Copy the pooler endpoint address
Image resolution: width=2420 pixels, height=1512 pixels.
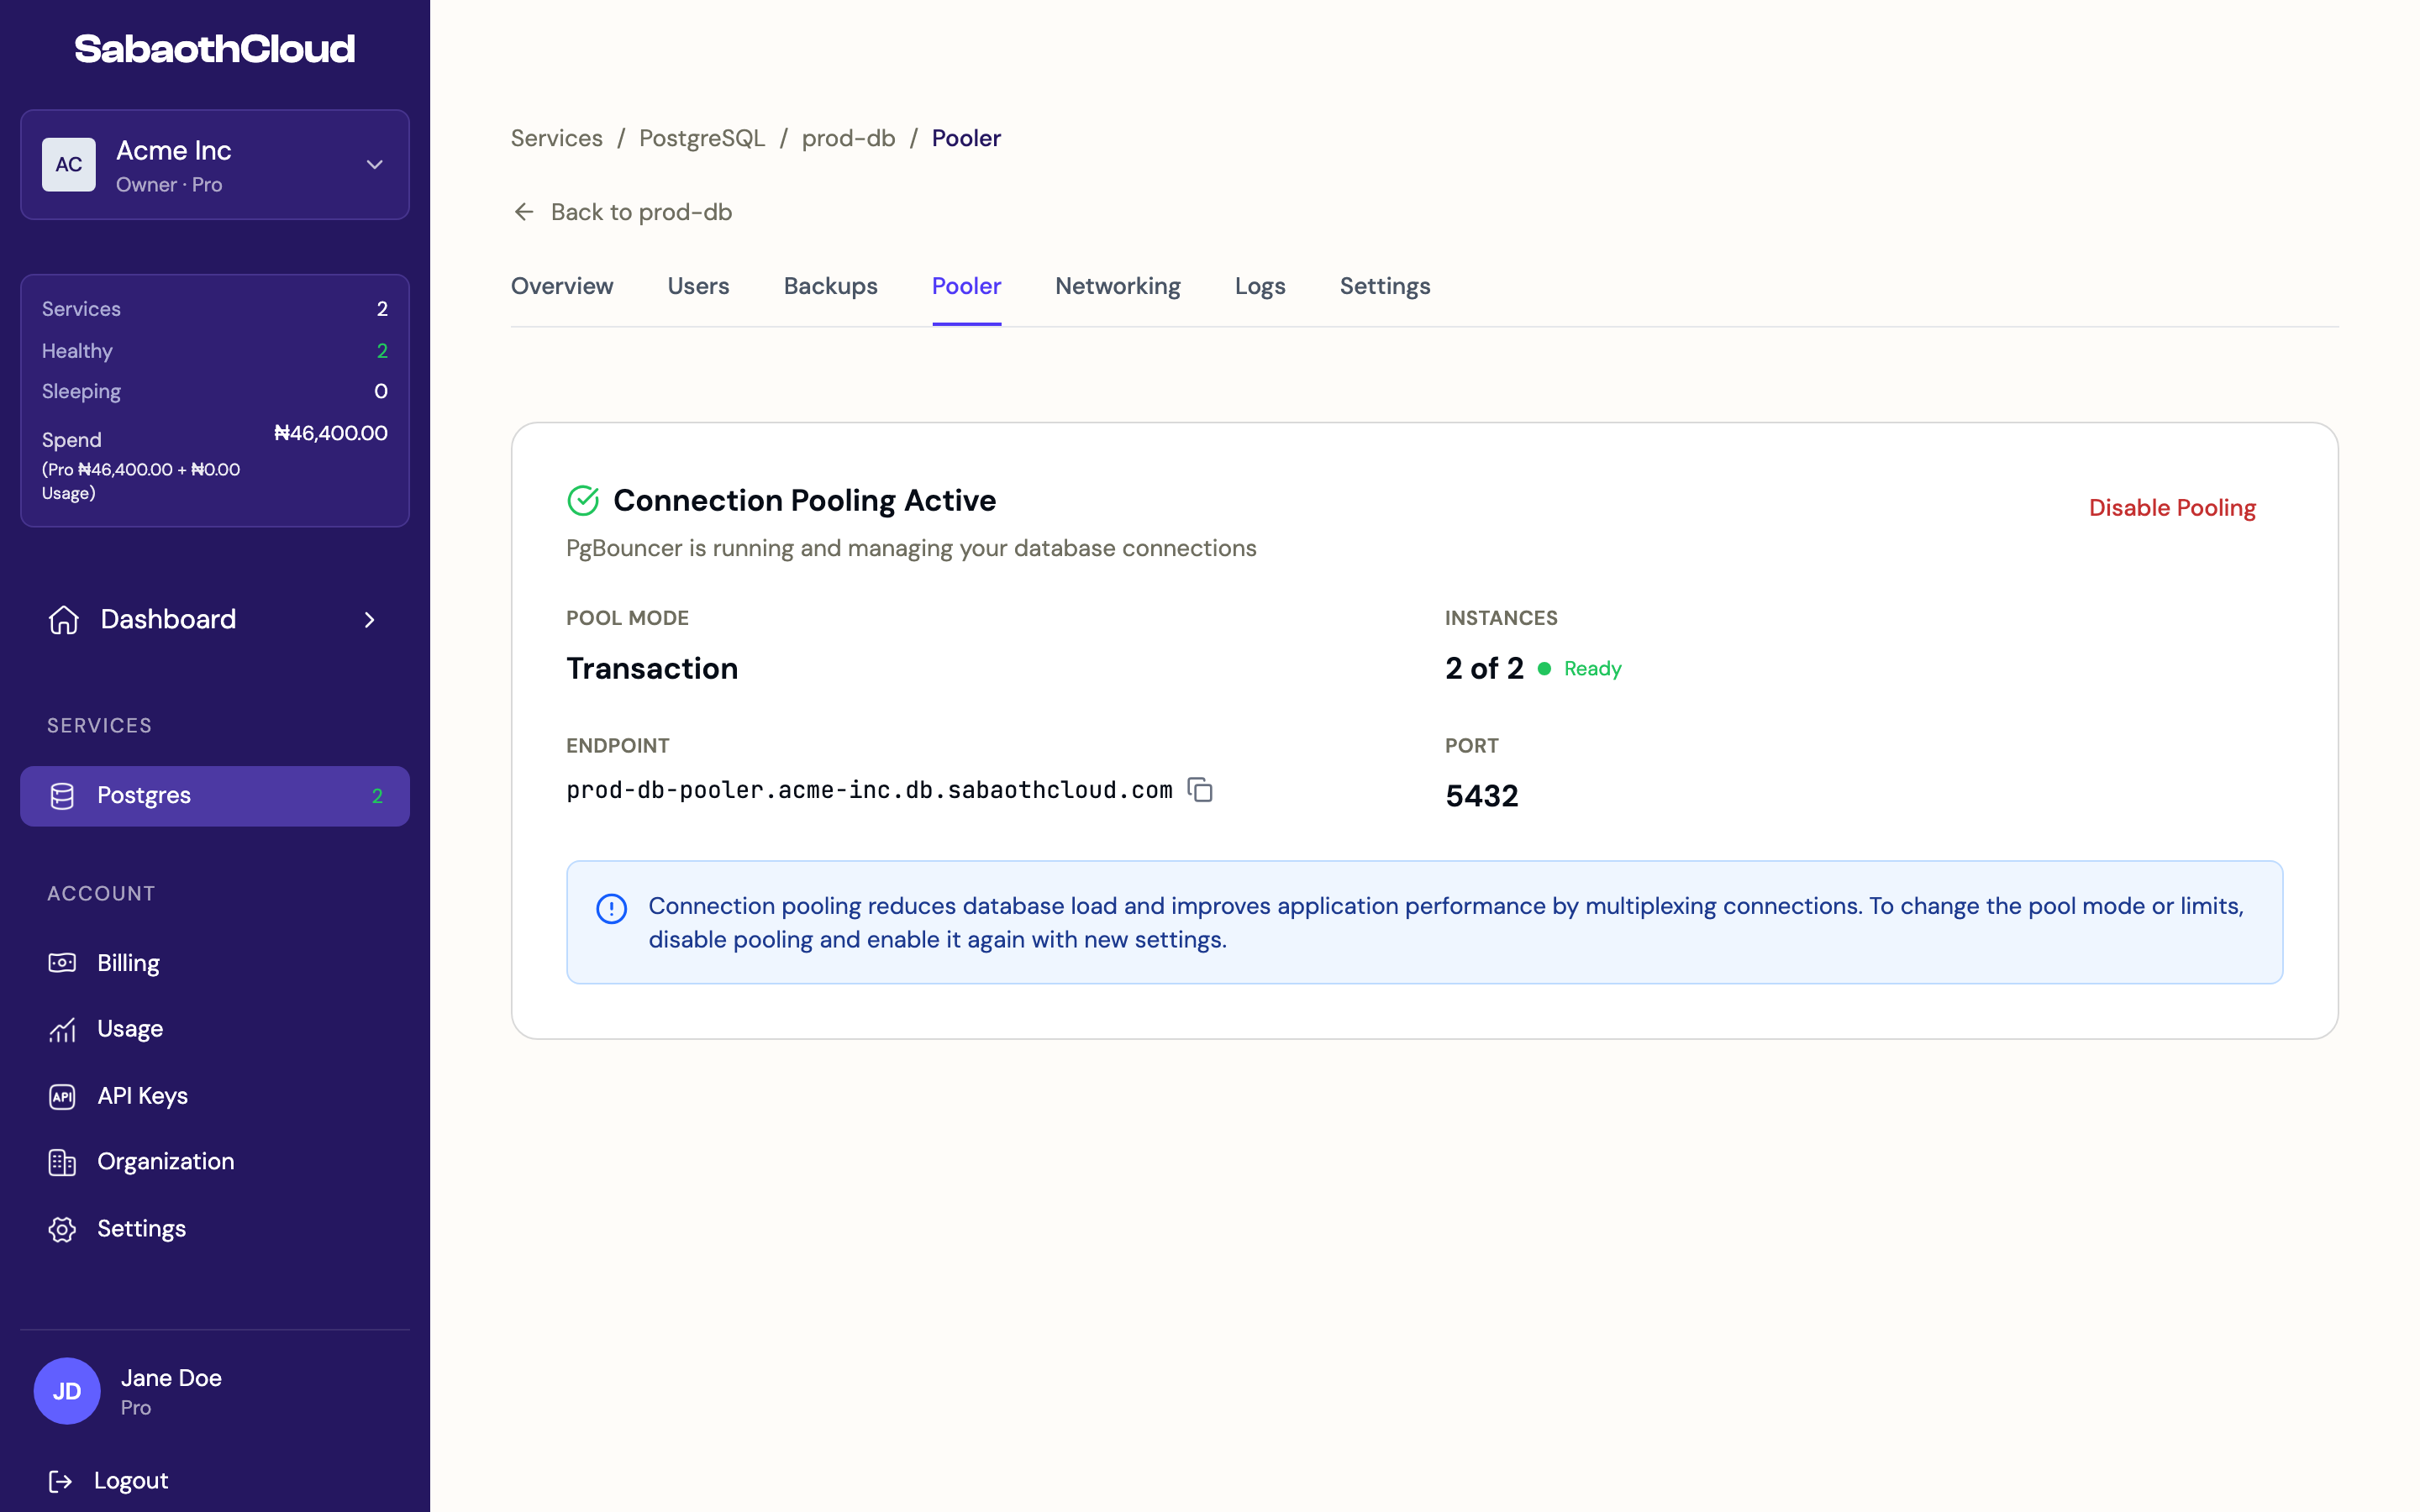pos(1200,790)
